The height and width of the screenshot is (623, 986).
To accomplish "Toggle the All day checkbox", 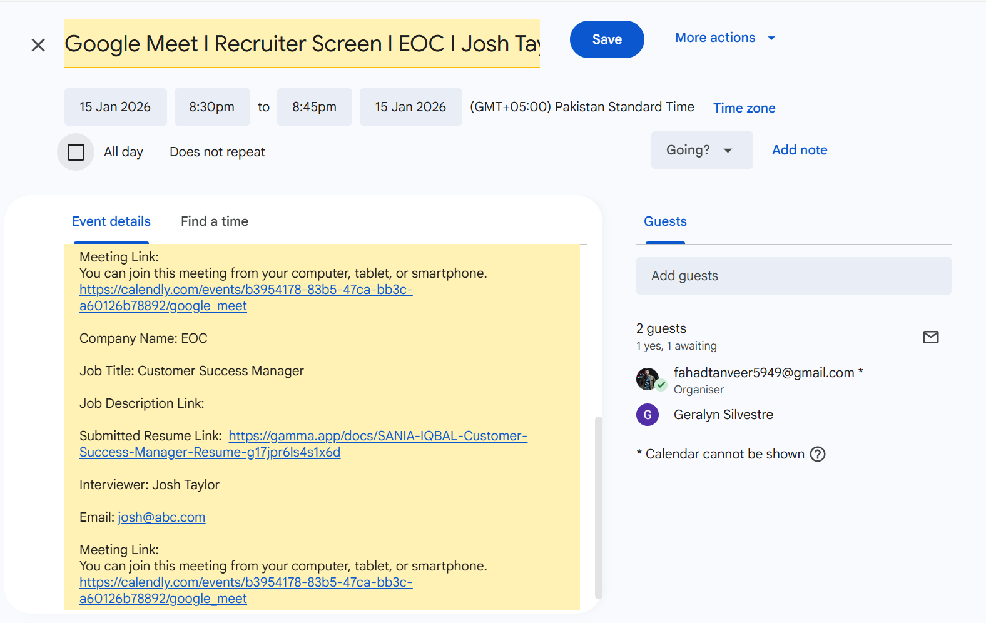I will click(76, 152).
